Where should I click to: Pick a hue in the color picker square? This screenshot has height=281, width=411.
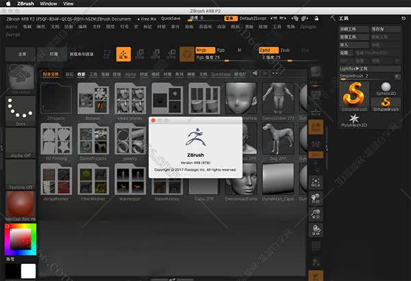coord(21,239)
